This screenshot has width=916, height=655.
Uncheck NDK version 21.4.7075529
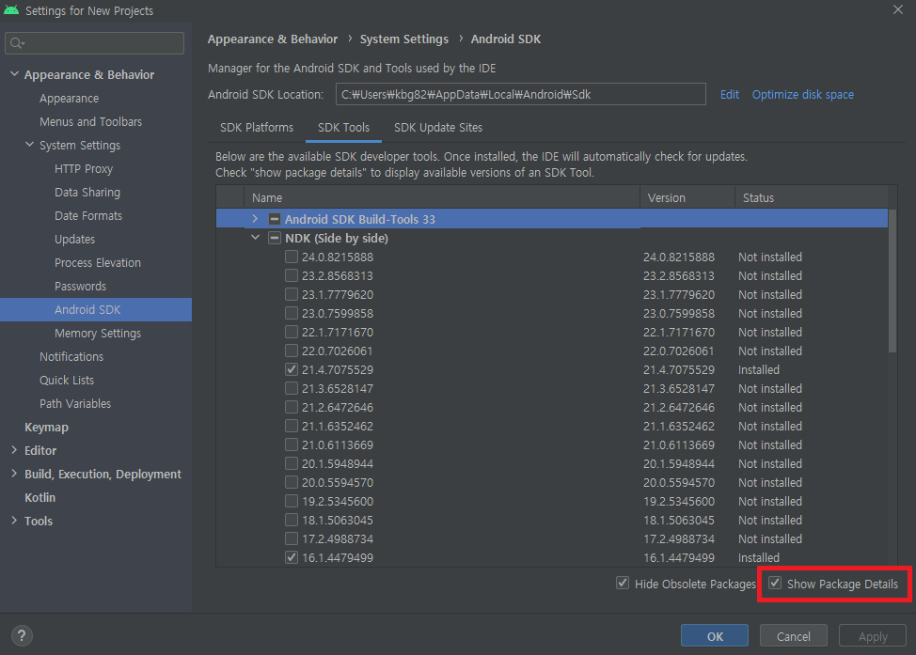291,369
